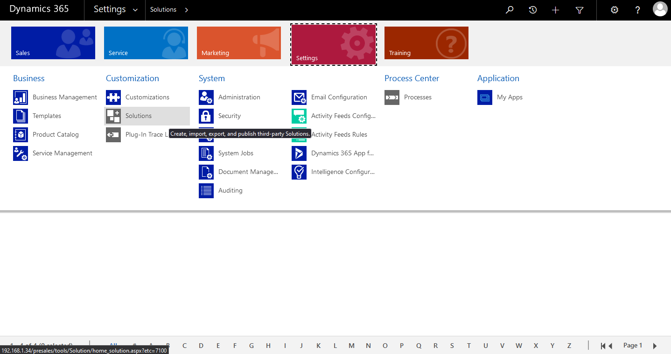
Task: Click the plus quick create icon
Action: coord(555,10)
